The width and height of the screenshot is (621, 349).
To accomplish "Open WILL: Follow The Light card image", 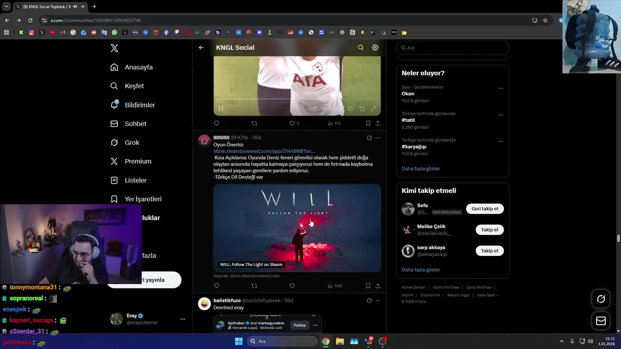I will [297, 228].
